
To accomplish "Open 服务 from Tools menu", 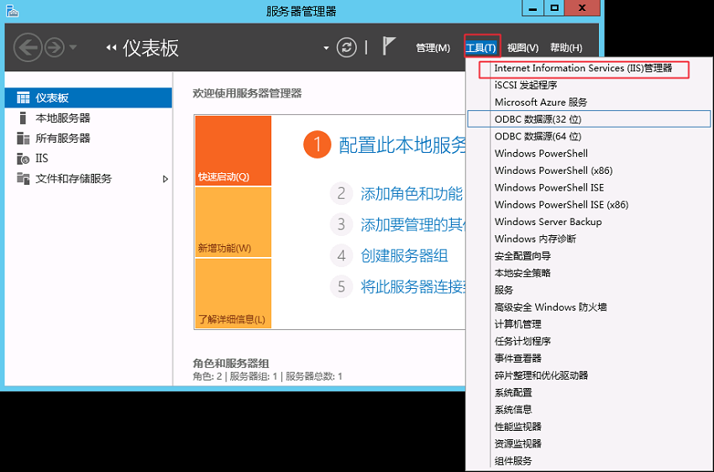I will coord(504,290).
